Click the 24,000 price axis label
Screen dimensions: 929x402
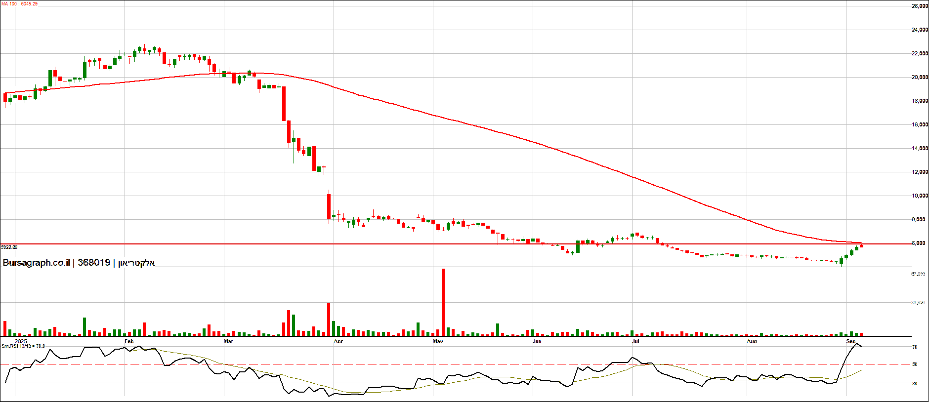point(920,30)
